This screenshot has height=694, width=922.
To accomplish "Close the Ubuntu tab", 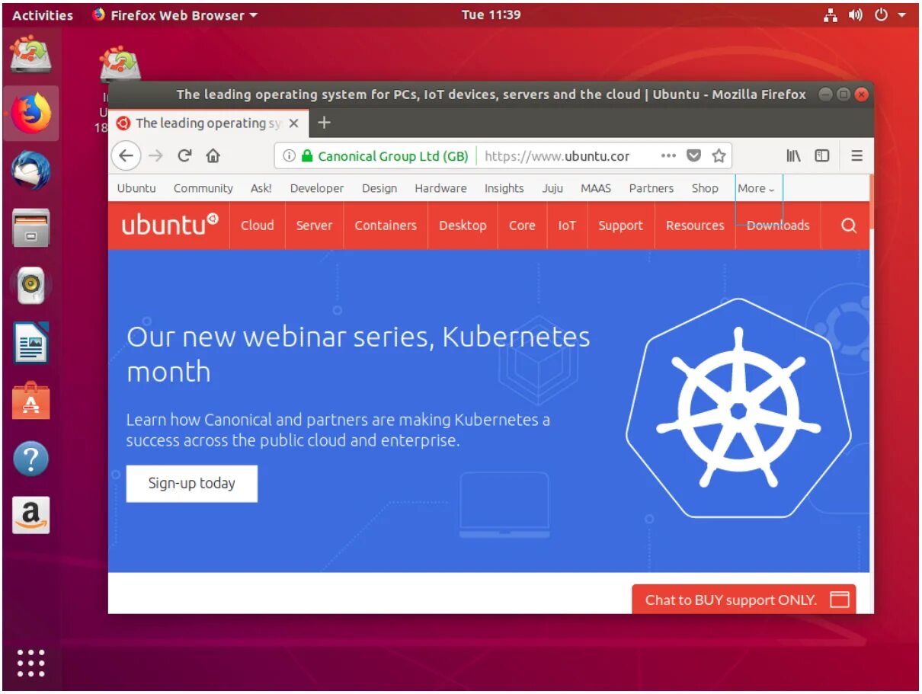I will coord(293,123).
